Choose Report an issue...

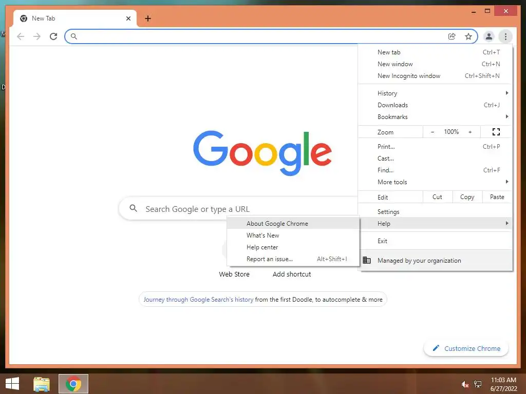[x=293, y=259]
